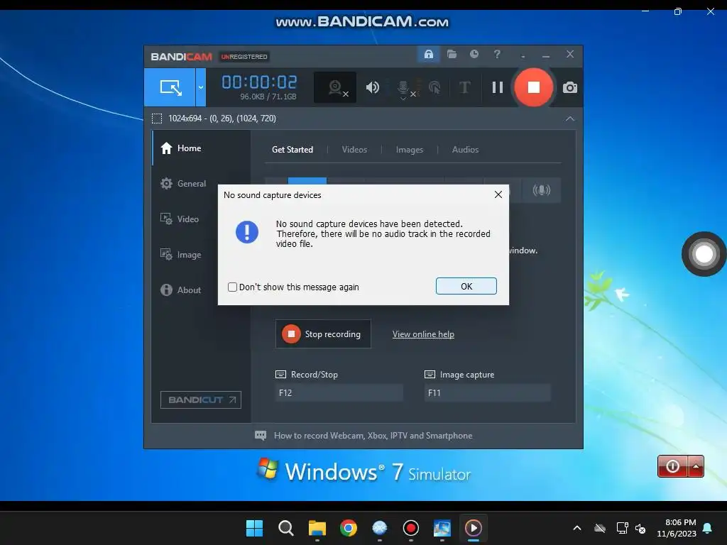The width and height of the screenshot is (727, 545).
Task: Open the notification bell
Action: click(708, 528)
